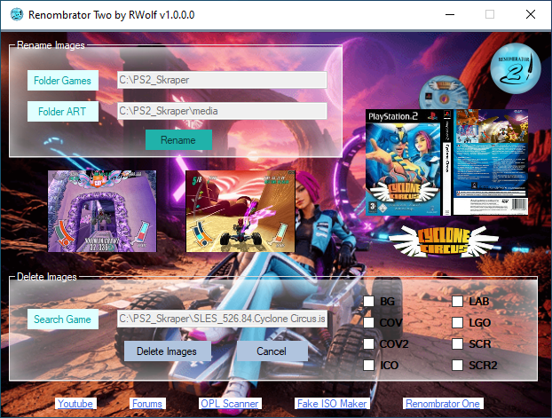Close the Renombrator Two window
The image size is (552, 418).
click(531, 14)
